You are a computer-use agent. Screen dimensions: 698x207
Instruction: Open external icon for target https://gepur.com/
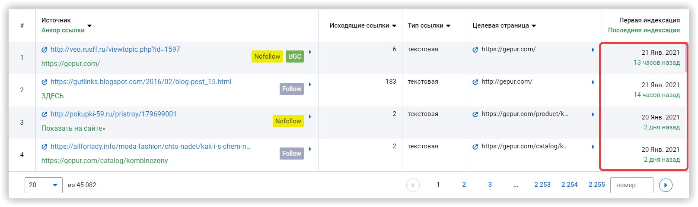(x=475, y=50)
